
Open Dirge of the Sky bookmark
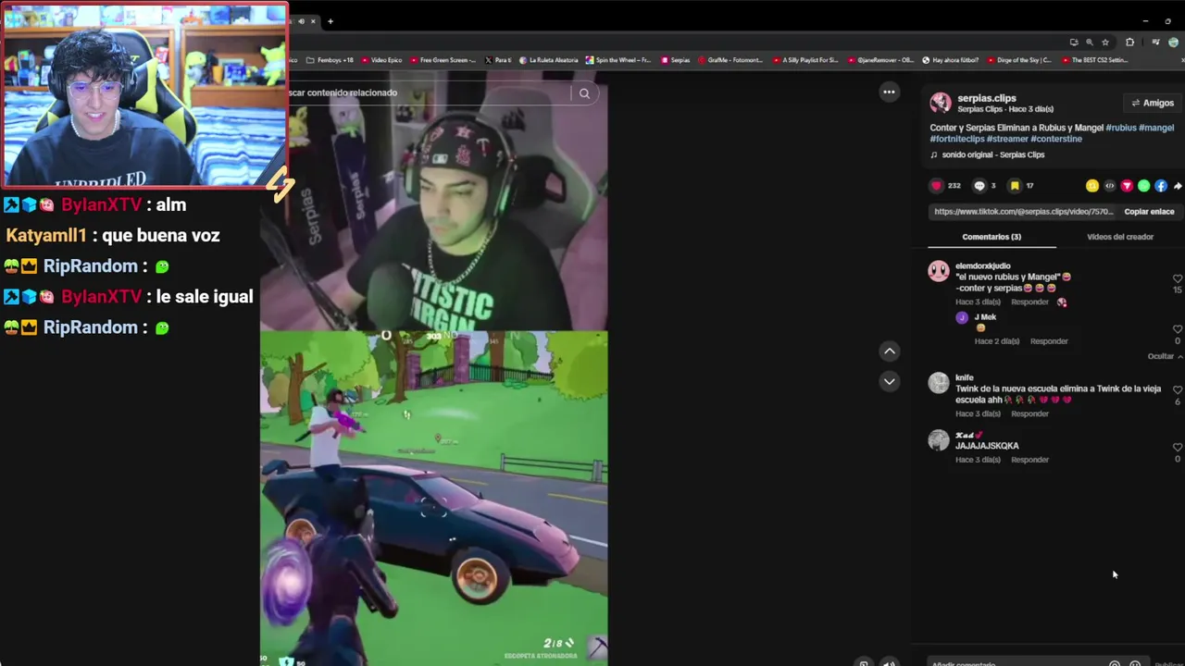[x=1019, y=60]
